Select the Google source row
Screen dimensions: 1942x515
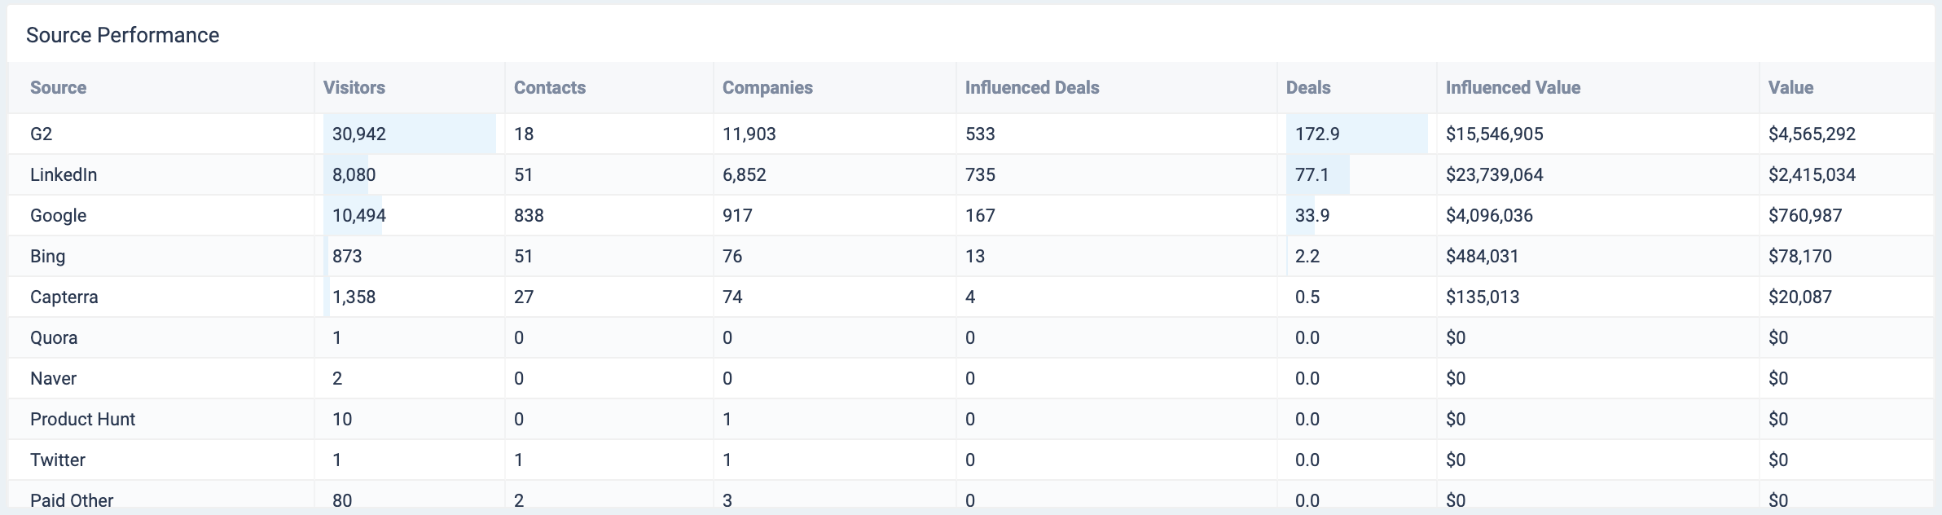click(x=58, y=215)
